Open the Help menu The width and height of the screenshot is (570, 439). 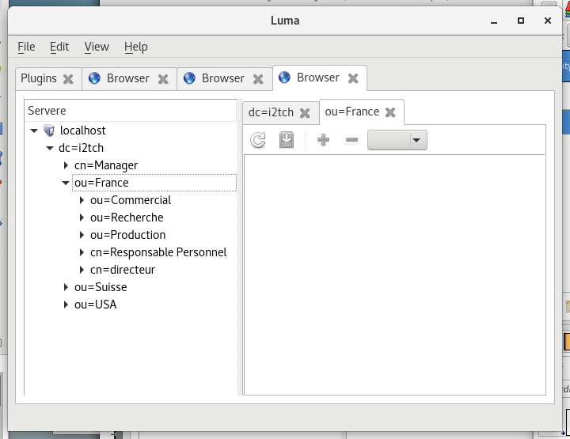tap(136, 47)
